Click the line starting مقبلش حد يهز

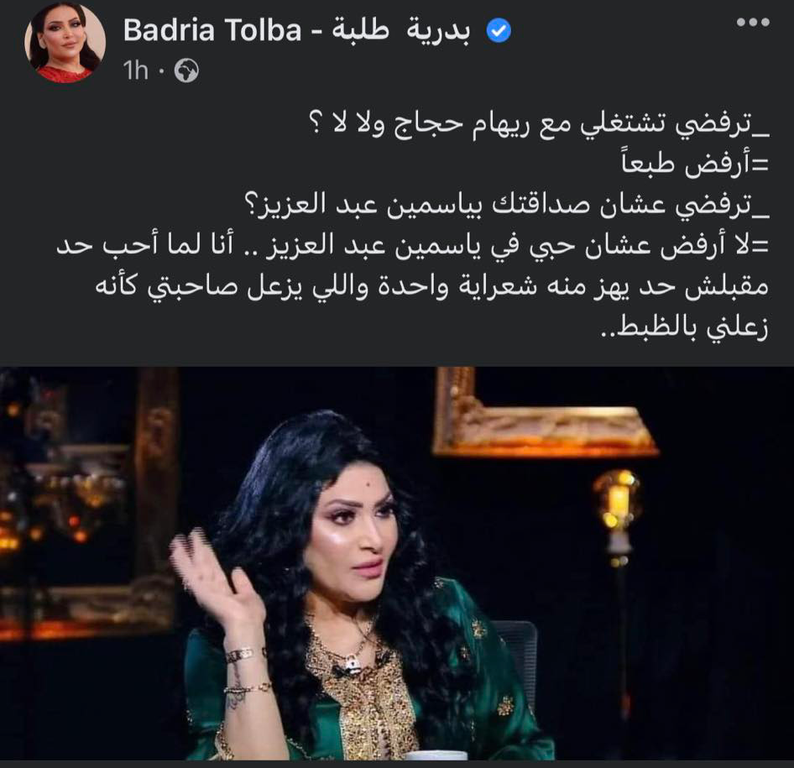[x=432, y=287]
